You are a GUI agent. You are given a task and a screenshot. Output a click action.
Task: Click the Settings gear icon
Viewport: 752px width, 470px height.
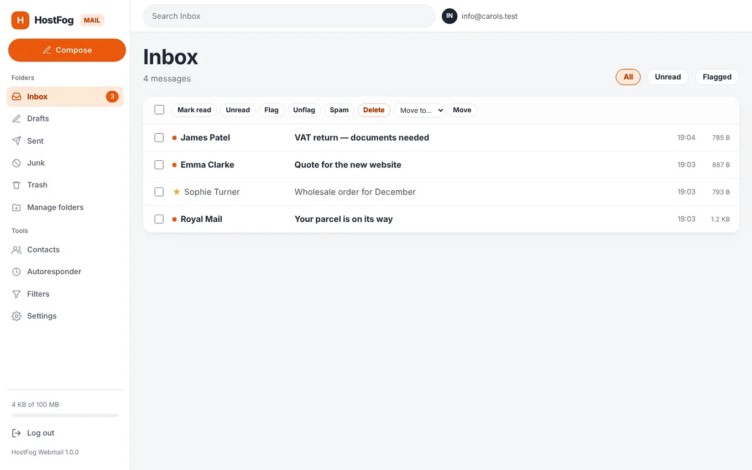[17, 316]
